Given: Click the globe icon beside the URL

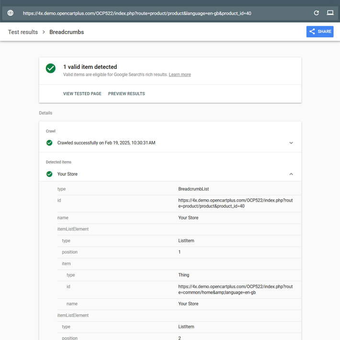Looking at the screenshot, I should (x=10, y=13).
